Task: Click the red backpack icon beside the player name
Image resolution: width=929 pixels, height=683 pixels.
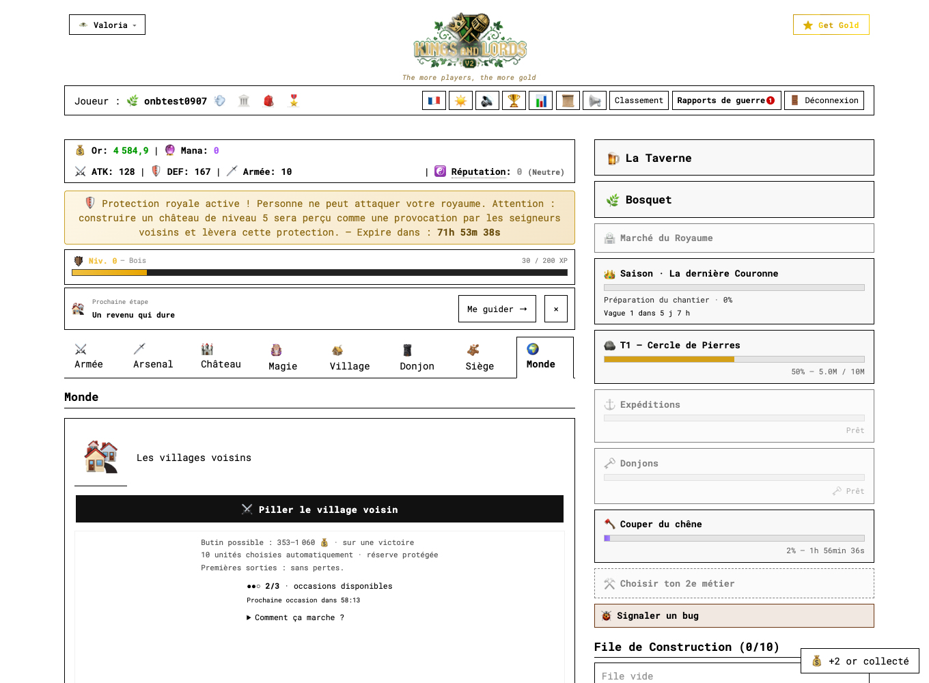Action: pos(268,101)
